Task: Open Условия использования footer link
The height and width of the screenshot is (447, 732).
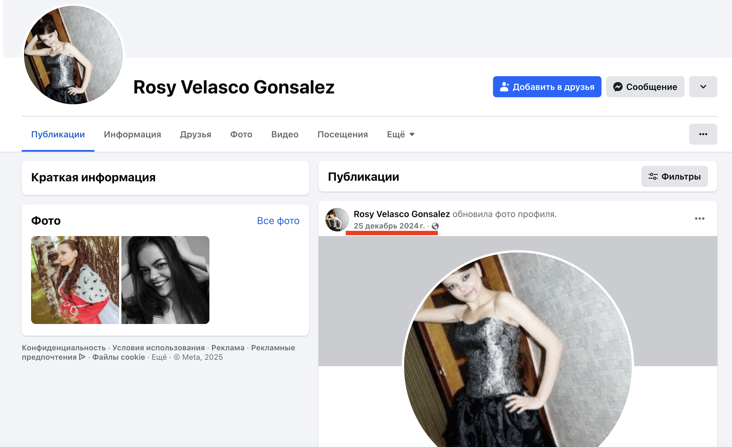Action: pyautogui.click(x=158, y=348)
